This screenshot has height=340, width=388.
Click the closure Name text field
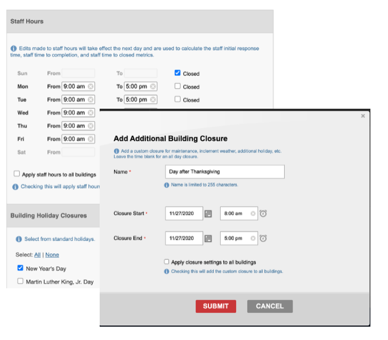click(225, 172)
